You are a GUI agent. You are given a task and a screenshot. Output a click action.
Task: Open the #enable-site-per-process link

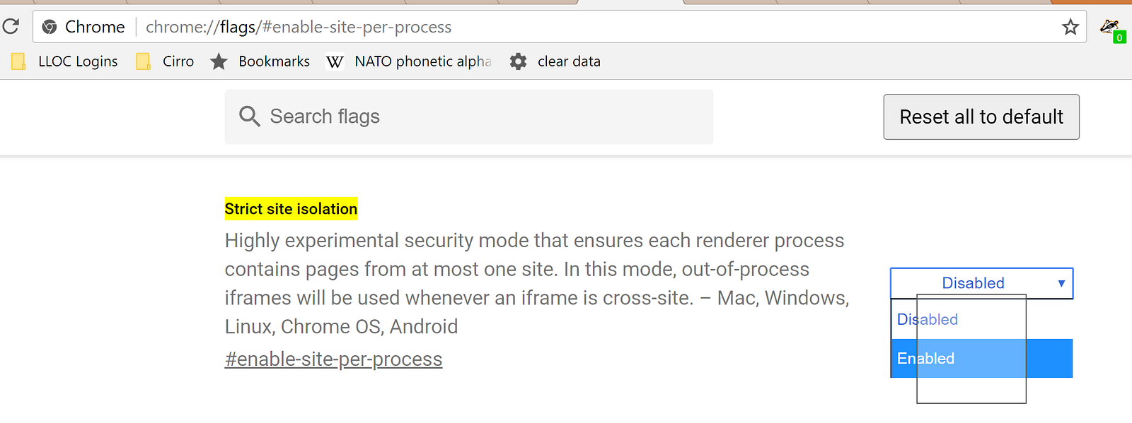(x=333, y=359)
